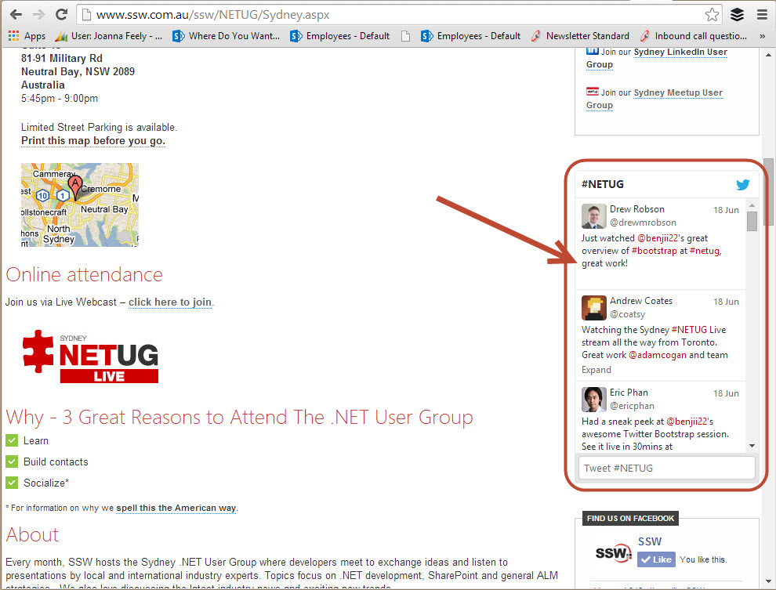Image resolution: width=776 pixels, height=590 pixels.
Task: Like SSW on Facebook
Action: coord(656,559)
